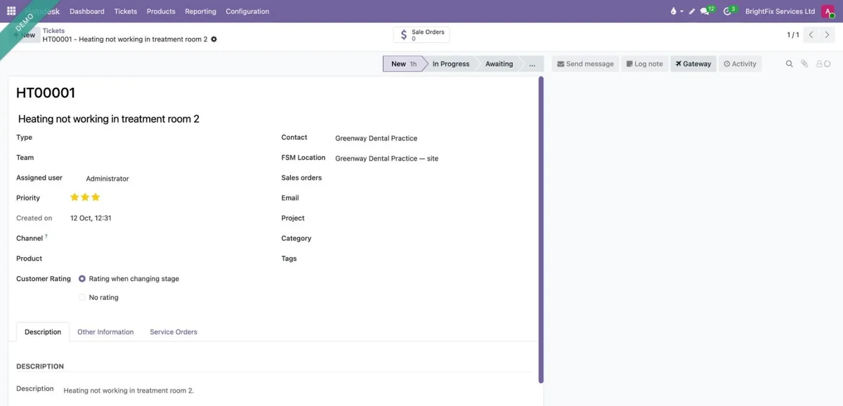This screenshot has height=406, width=843.
Task: Move the ticket to In Progress stage
Action: pos(451,64)
